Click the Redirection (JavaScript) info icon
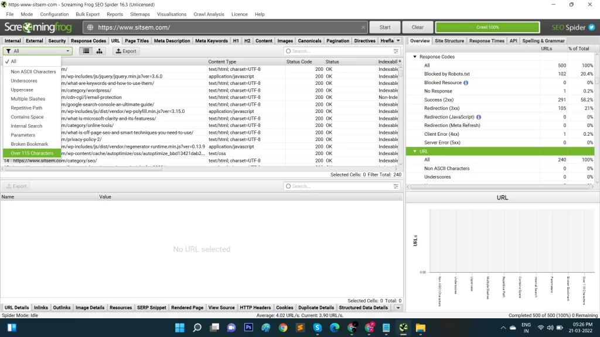This screenshot has width=600, height=337. click(479, 117)
